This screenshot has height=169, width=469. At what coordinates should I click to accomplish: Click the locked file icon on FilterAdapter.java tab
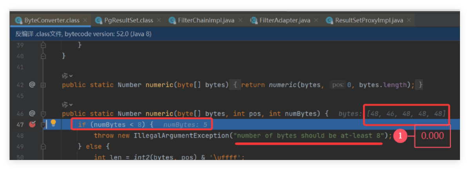(x=254, y=20)
